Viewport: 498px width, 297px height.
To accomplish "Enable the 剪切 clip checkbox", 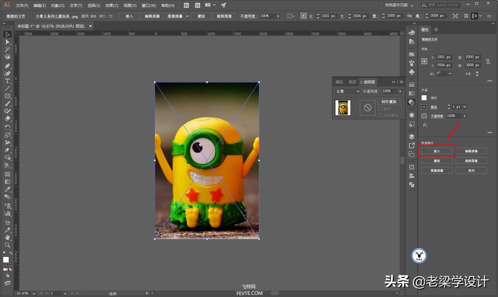I will [x=380, y=109].
